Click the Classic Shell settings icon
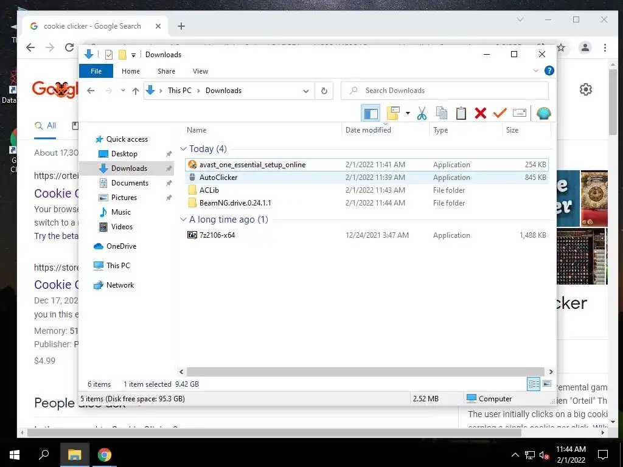Viewport: 623px width, 467px height. (x=543, y=114)
